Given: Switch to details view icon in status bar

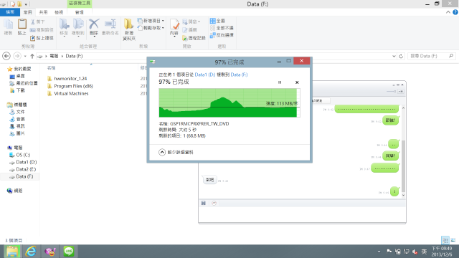Looking at the screenshot, I should pyautogui.click(x=445, y=241).
